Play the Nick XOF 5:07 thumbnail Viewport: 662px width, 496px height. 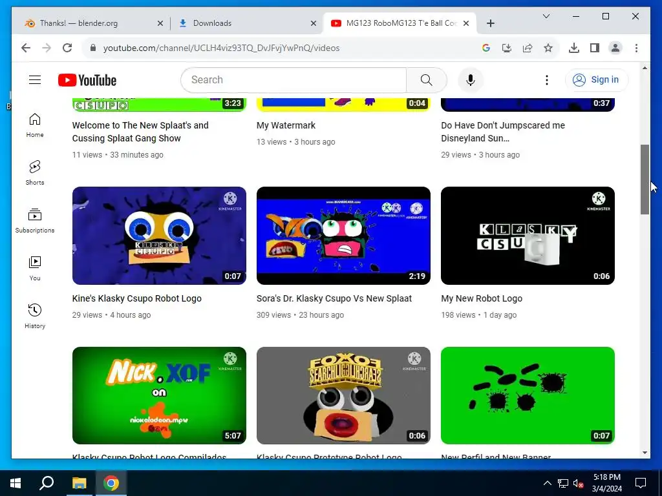[159, 395]
